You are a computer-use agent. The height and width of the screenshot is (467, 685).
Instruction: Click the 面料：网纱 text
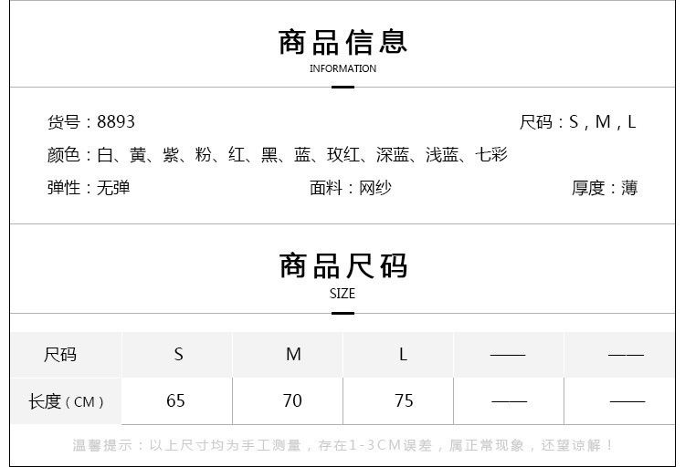(351, 188)
